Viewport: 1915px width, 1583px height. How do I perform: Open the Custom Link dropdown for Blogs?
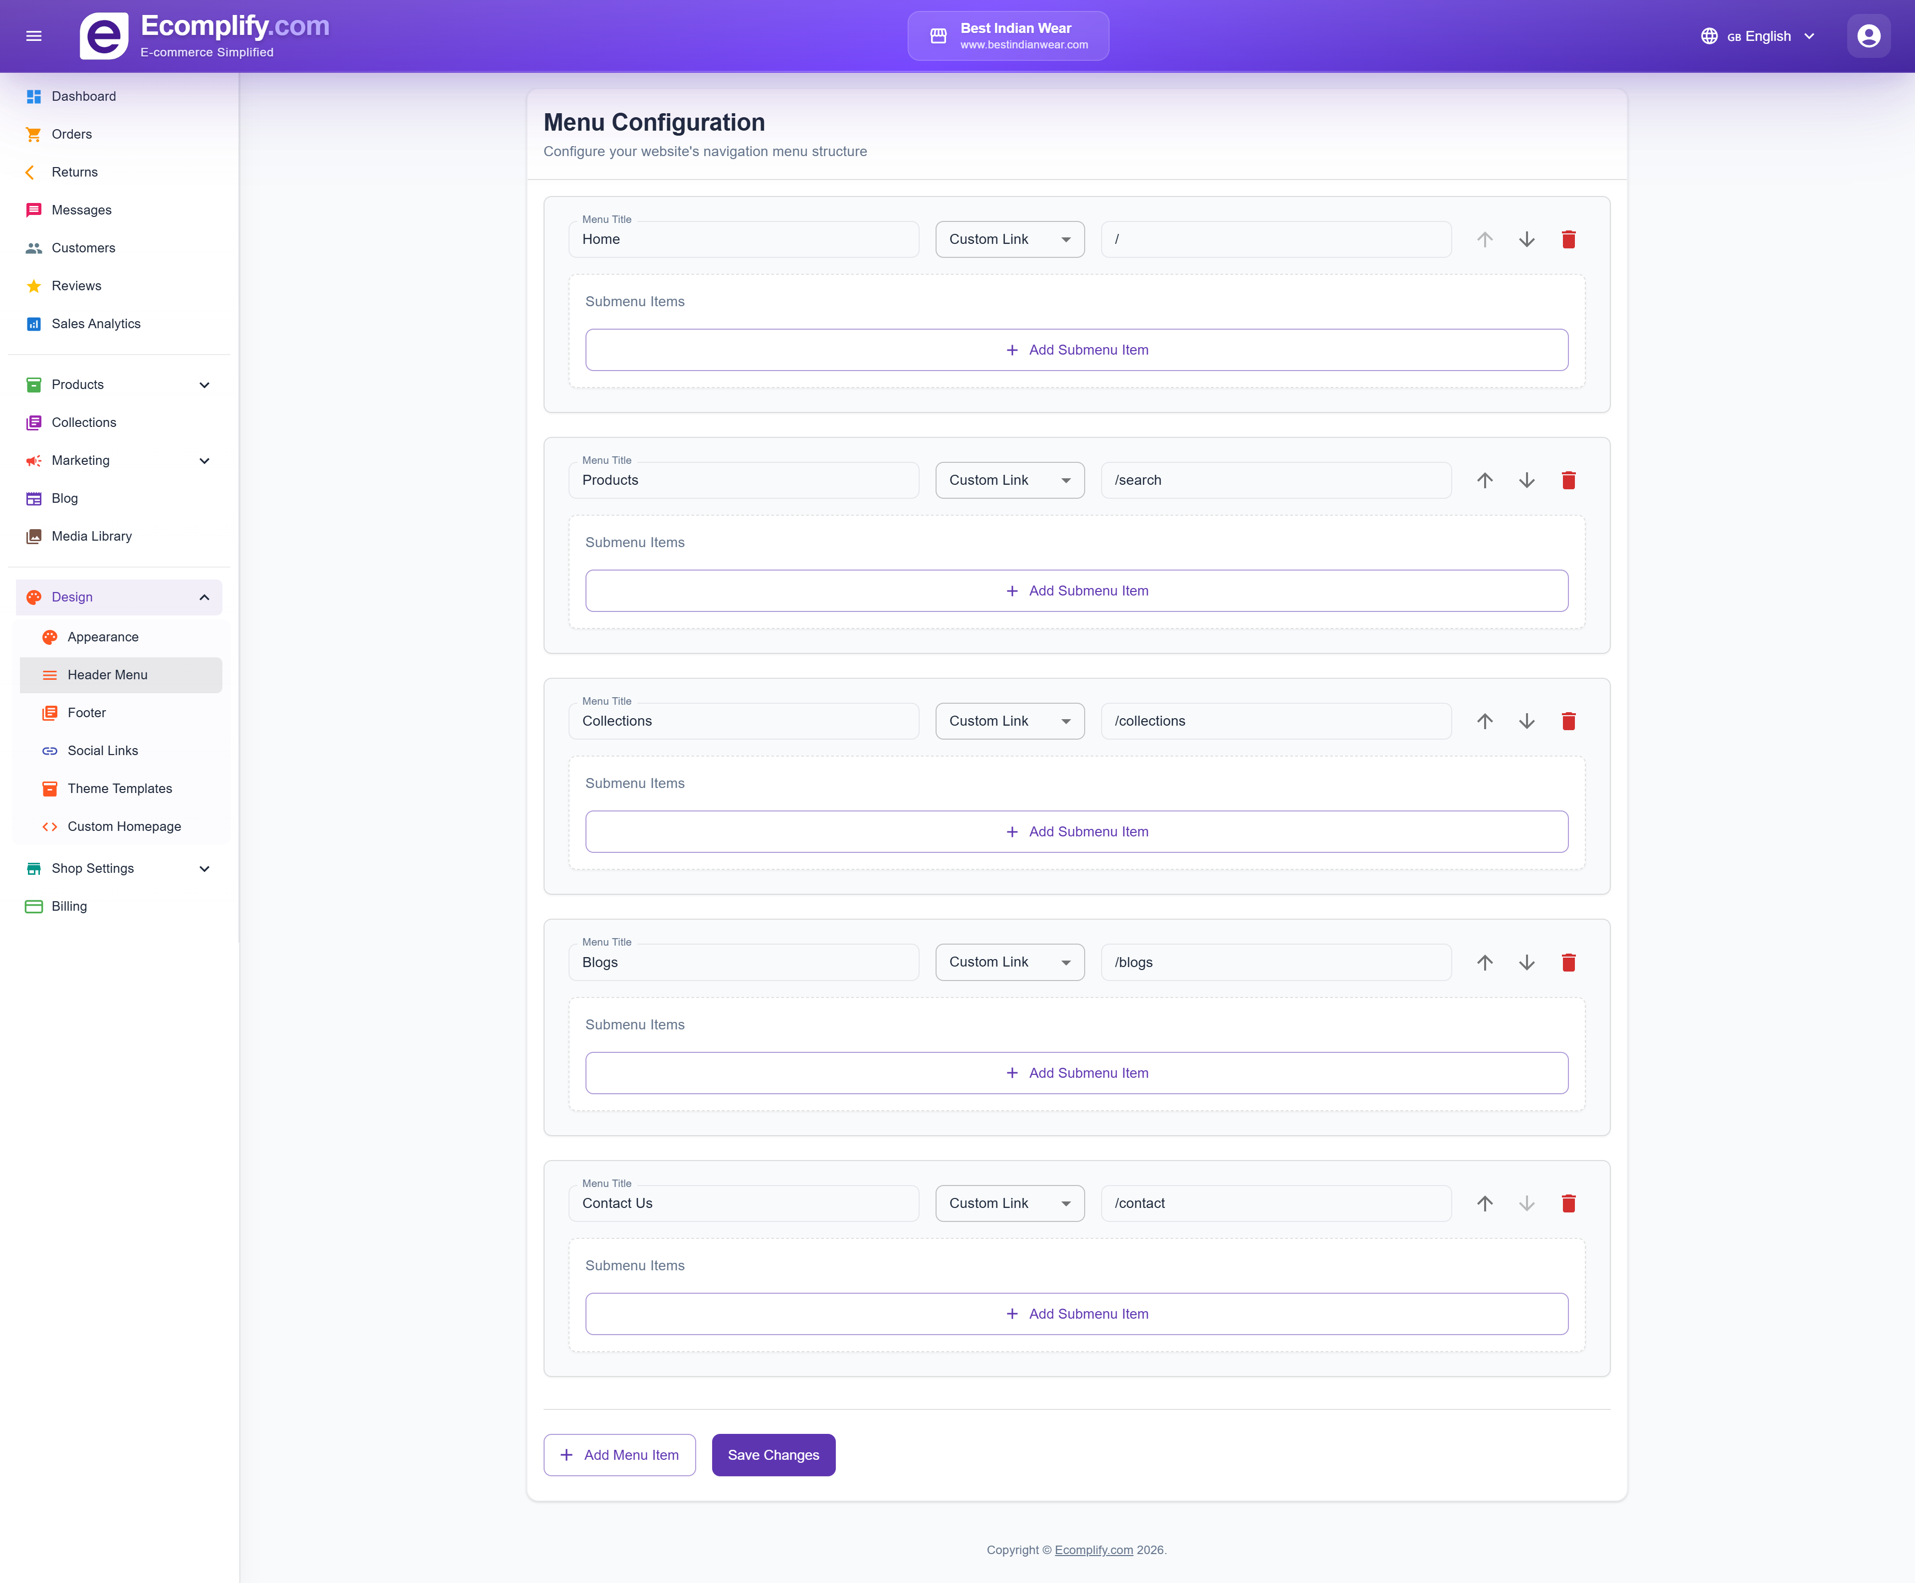coord(1008,962)
